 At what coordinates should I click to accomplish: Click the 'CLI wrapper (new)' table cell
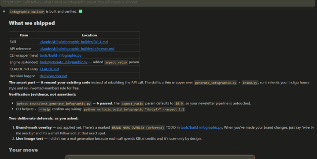pos(24,55)
